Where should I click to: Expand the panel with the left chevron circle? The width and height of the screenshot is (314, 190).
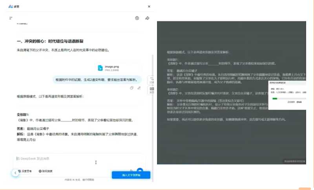coord(15,172)
